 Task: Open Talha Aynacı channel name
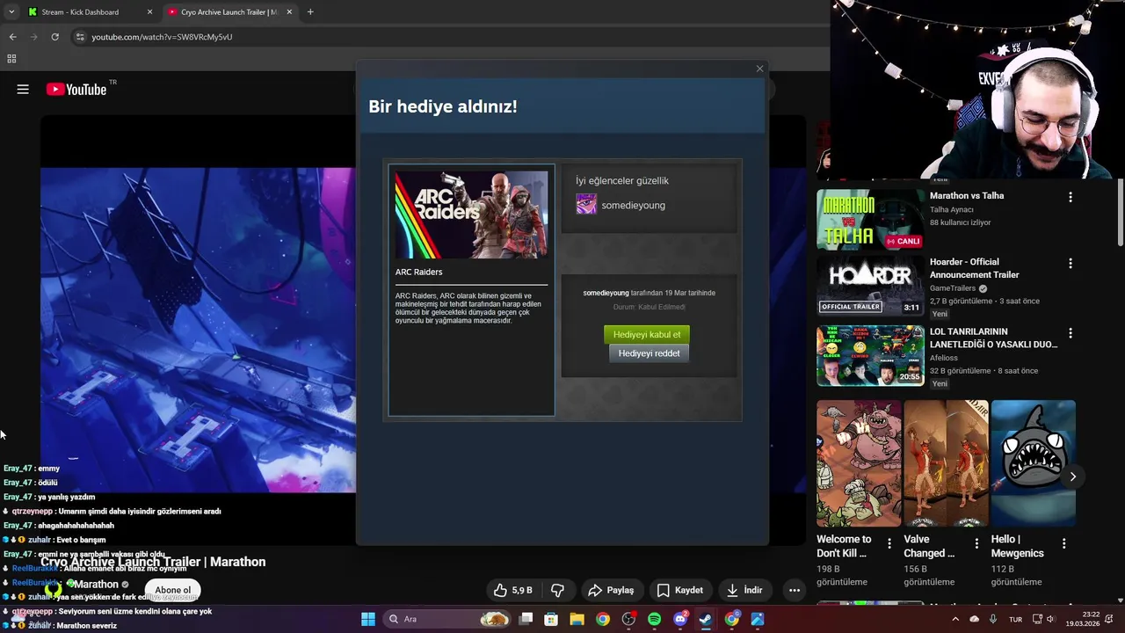[952, 209]
